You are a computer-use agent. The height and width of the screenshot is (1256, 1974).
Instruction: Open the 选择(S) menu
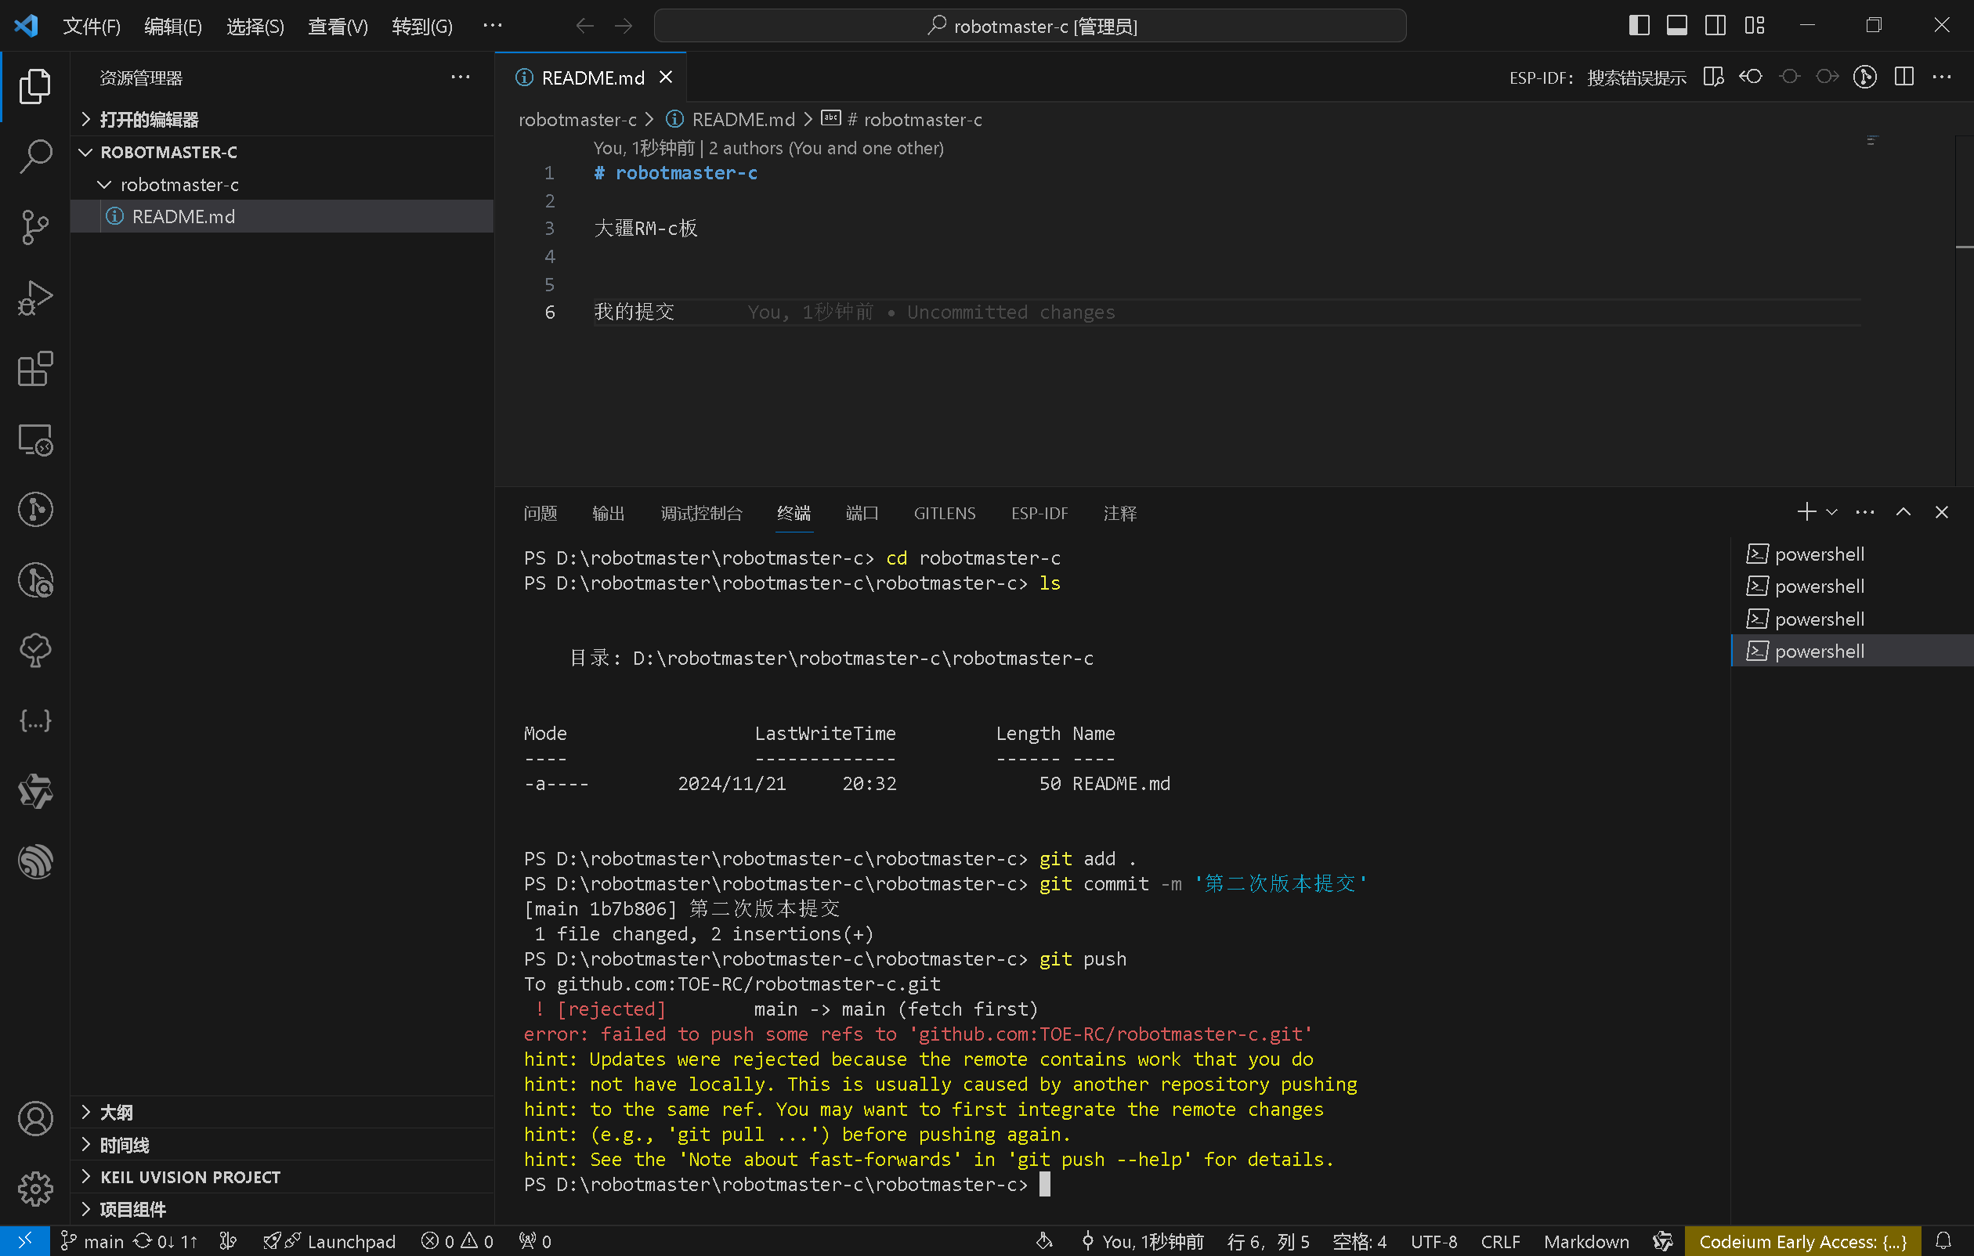[x=255, y=26]
